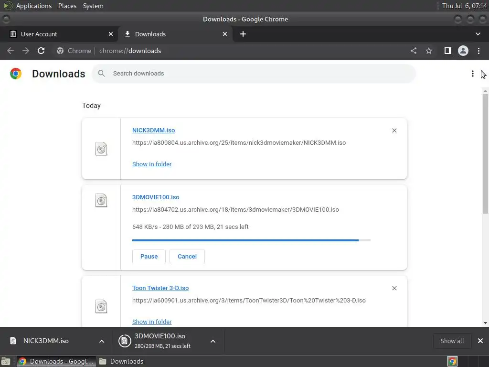Screen dimensions: 489x367
Task: Close the Downloads tab
Action: (x=225, y=34)
